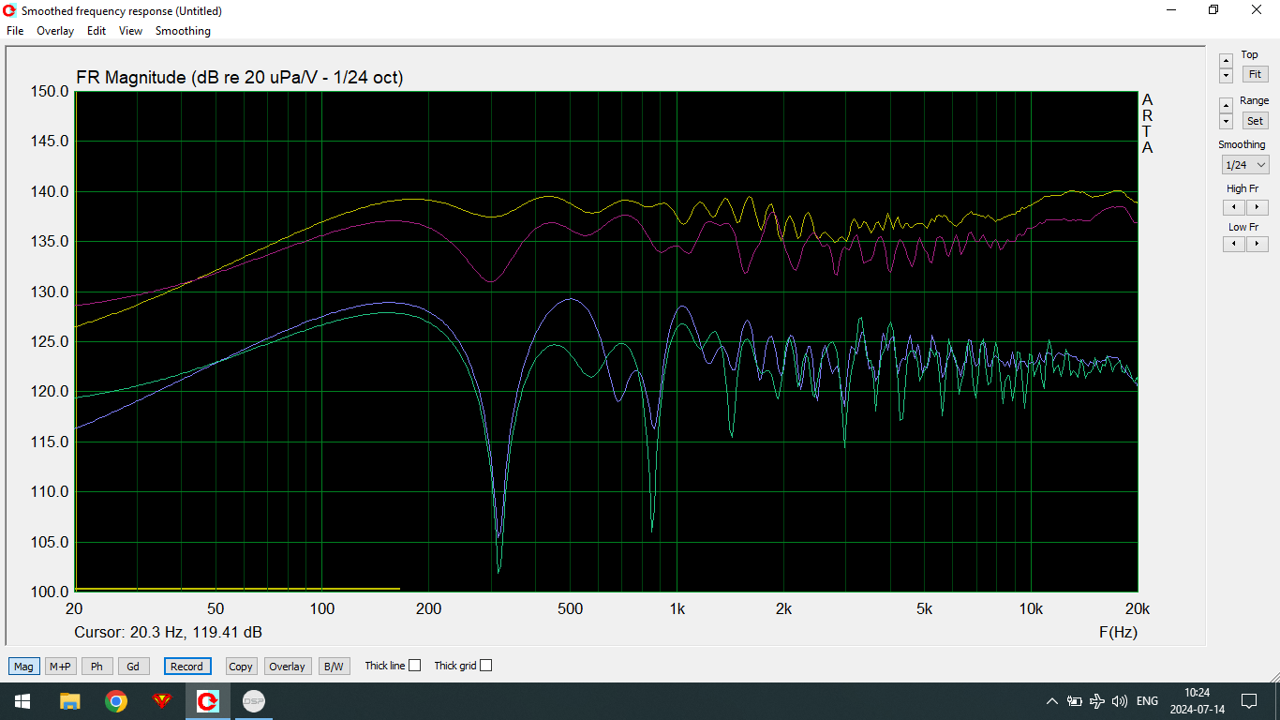Click the 20k frequency axis label
This screenshot has width=1280, height=720.
1138,608
